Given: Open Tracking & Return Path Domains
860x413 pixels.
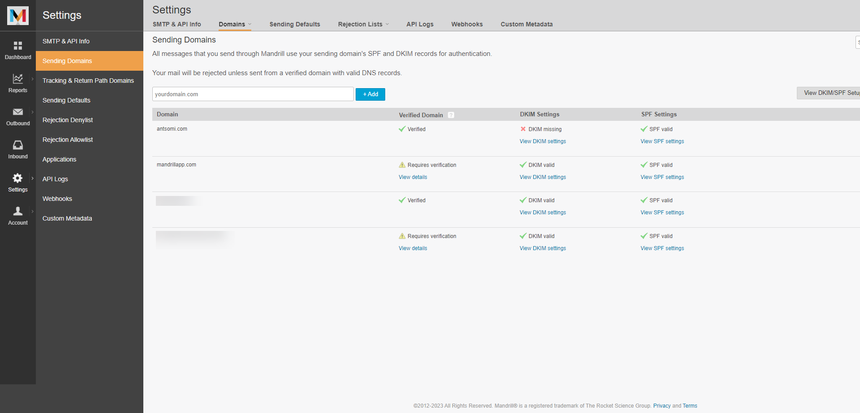Looking at the screenshot, I should [x=90, y=81].
